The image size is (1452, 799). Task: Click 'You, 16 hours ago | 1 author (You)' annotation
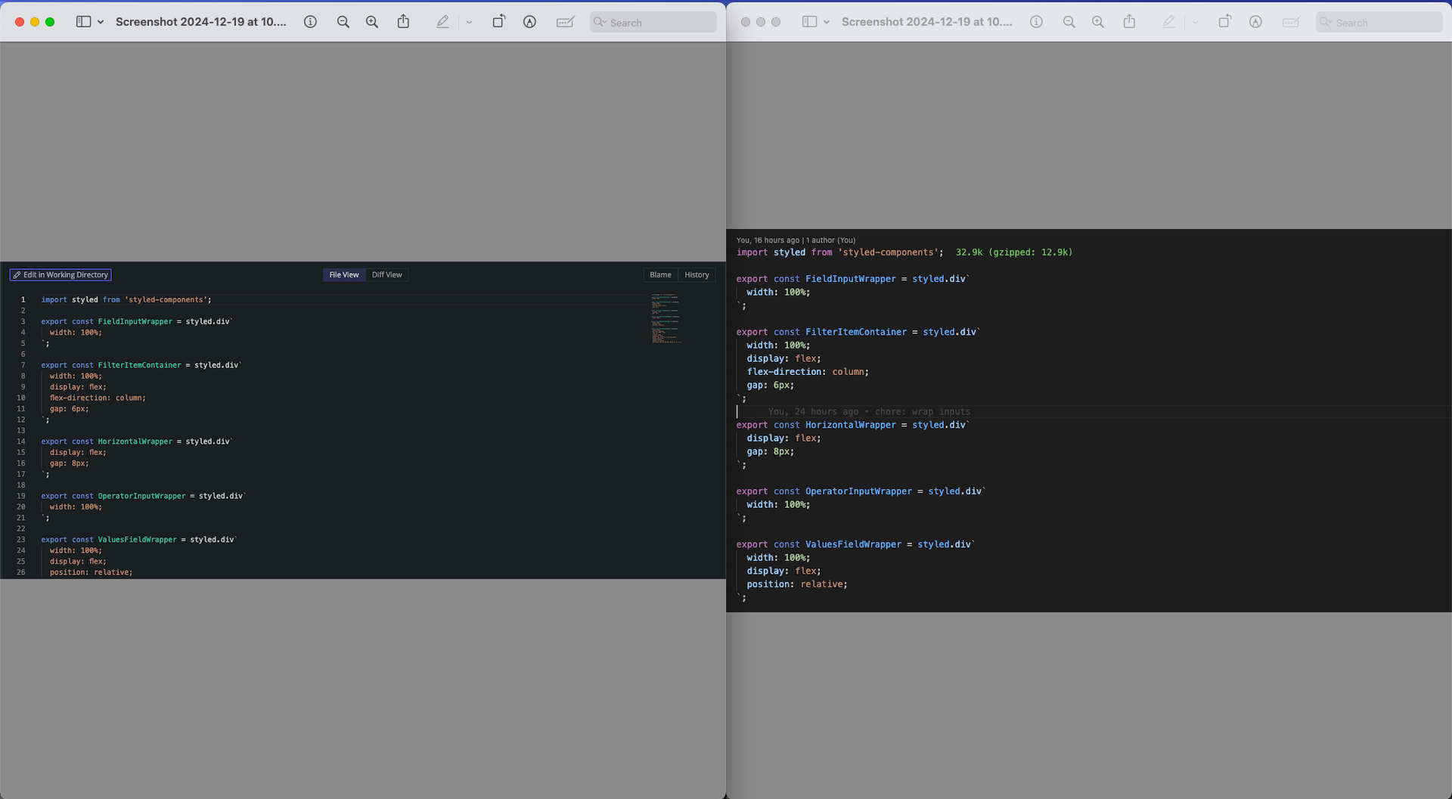coord(796,240)
